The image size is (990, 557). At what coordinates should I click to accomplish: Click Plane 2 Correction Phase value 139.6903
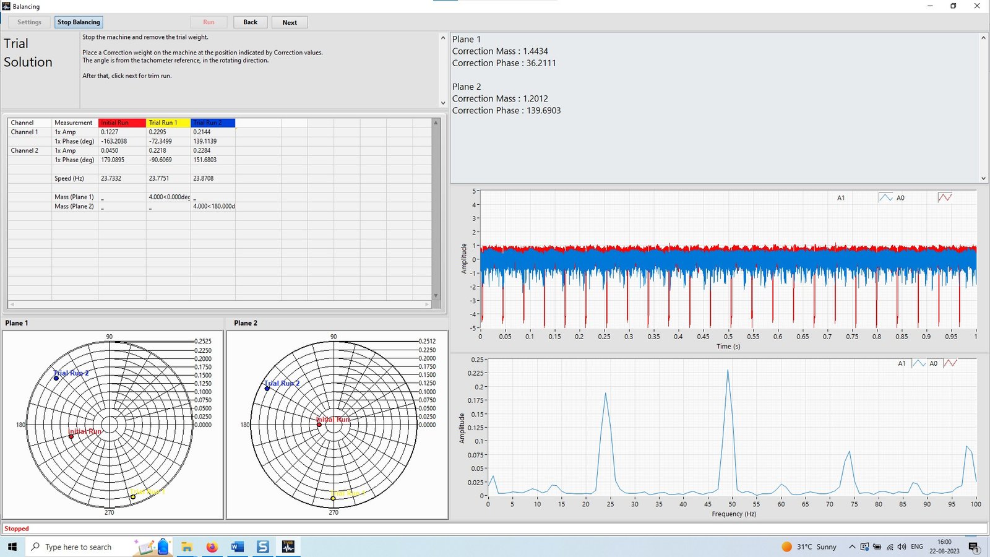[x=543, y=111]
